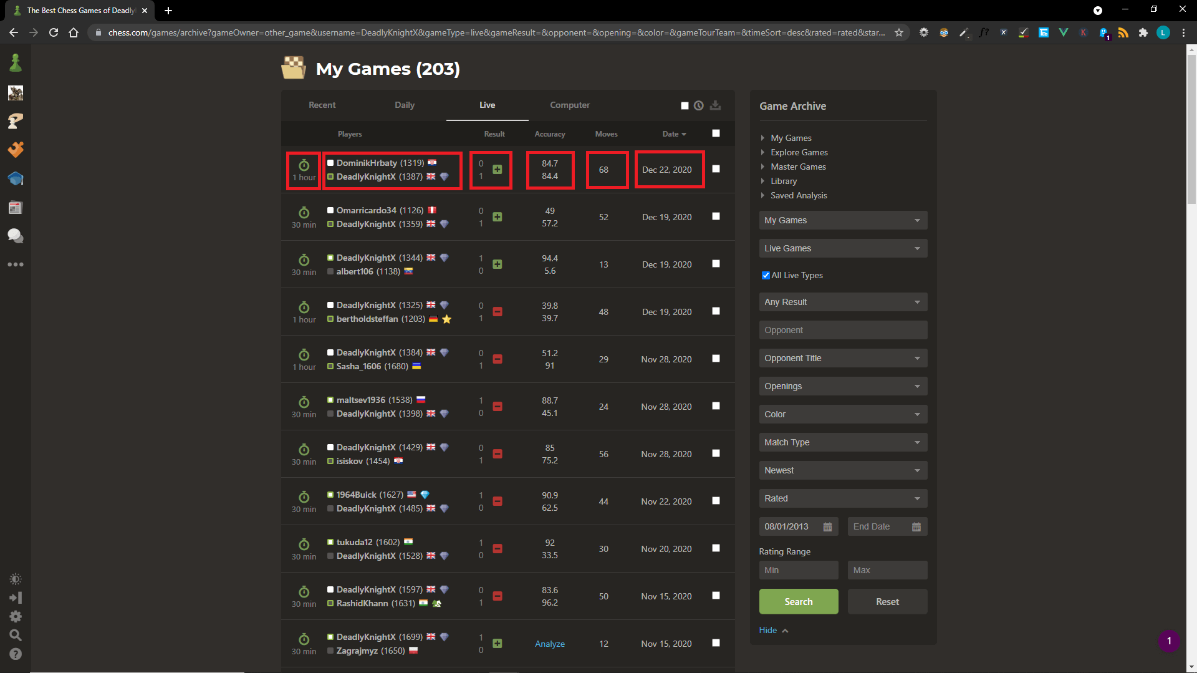Select the isiskov game checkbox

(716, 453)
